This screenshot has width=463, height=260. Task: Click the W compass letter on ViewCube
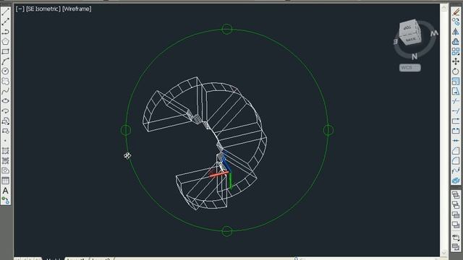tap(434, 33)
